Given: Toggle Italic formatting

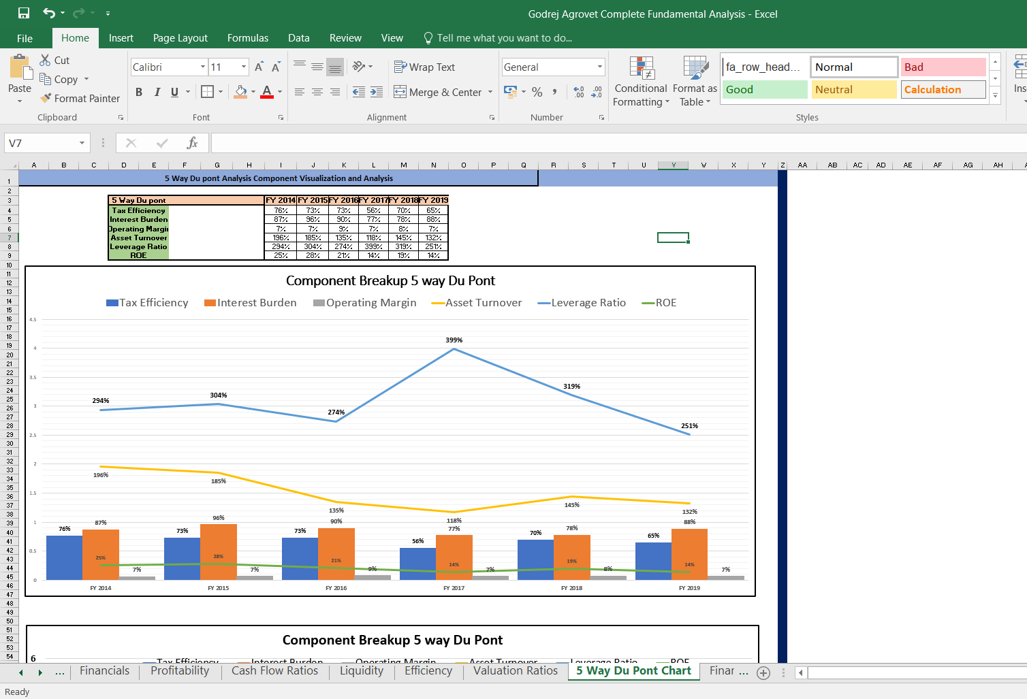Looking at the screenshot, I should [x=157, y=92].
